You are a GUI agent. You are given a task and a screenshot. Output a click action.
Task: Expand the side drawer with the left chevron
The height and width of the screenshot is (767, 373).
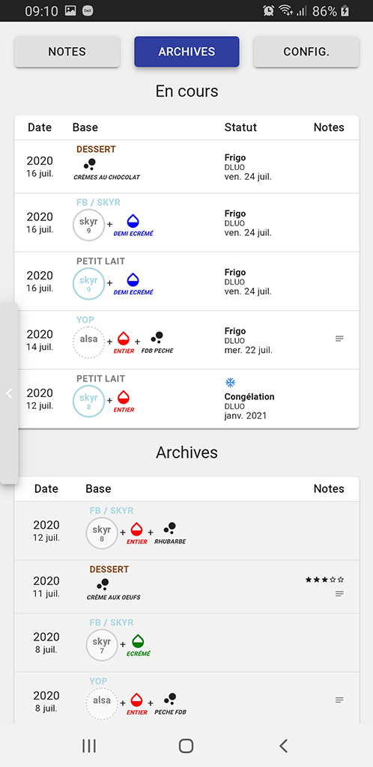tap(9, 393)
